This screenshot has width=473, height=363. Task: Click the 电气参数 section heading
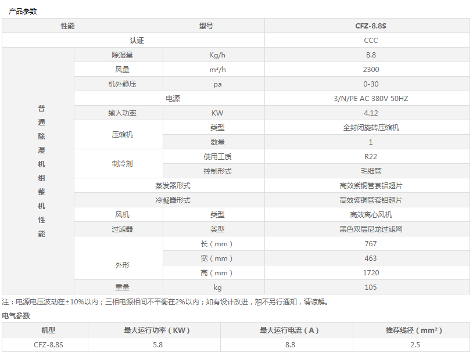coord(16,316)
